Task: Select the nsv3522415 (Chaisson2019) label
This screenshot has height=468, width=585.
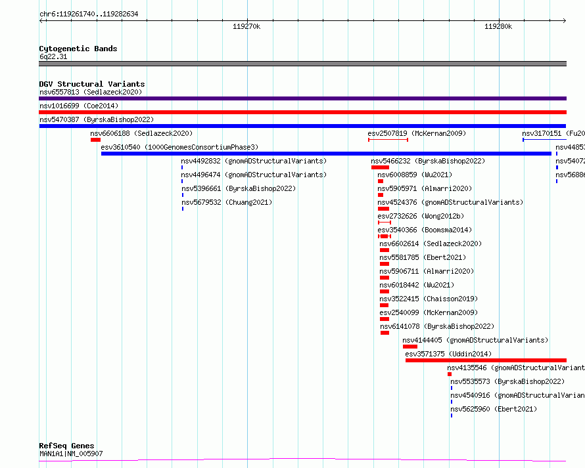Action: pyautogui.click(x=429, y=299)
